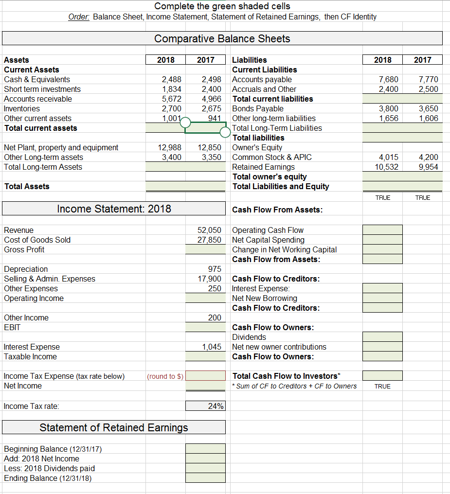Click the Dividends cell under Cash Flow to Owners
The height and width of the screenshot is (494, 450).
point(382,337)
